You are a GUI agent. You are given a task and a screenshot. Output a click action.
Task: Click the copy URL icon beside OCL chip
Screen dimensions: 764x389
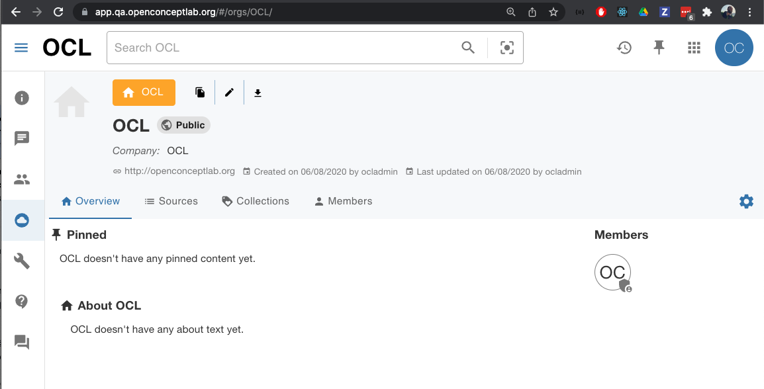[x=199, y=92]
